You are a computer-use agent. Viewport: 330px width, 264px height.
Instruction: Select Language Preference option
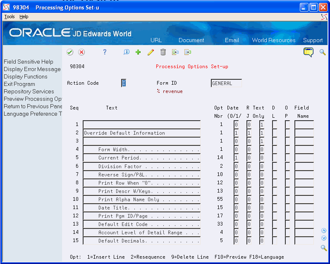click(33, 114)
